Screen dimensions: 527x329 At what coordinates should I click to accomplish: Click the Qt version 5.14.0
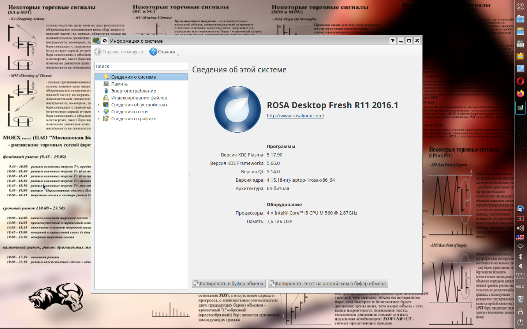273,172
